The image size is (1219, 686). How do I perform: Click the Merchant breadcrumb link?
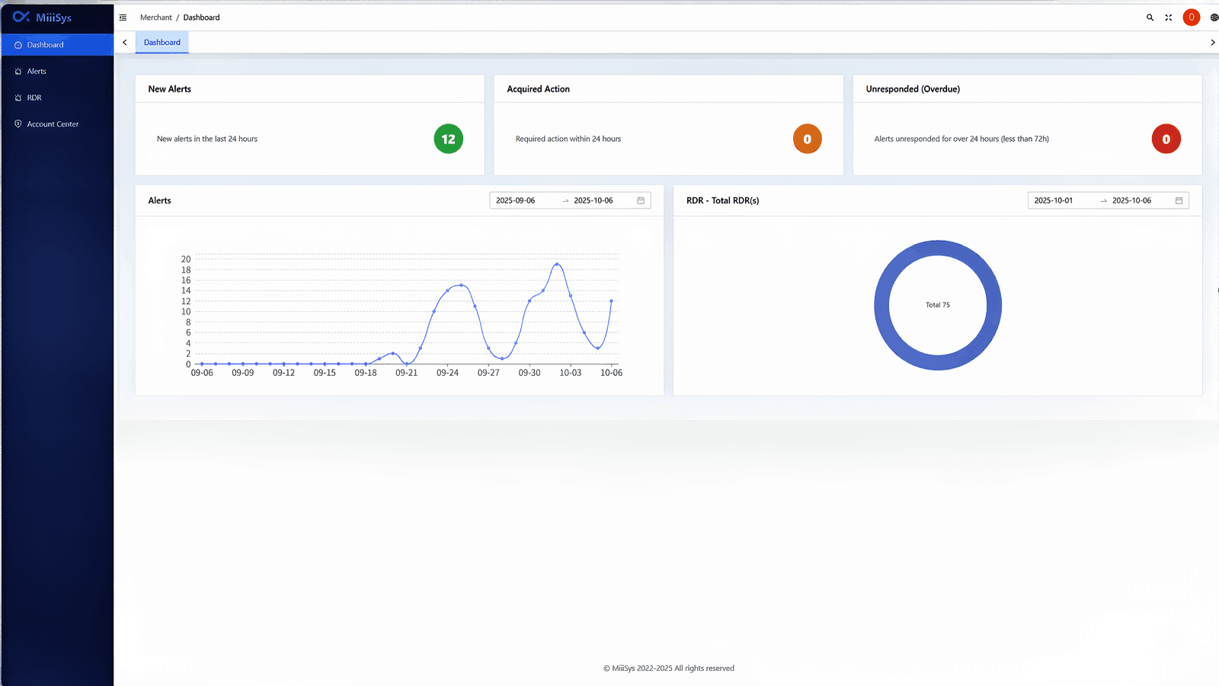pos(156,18)
